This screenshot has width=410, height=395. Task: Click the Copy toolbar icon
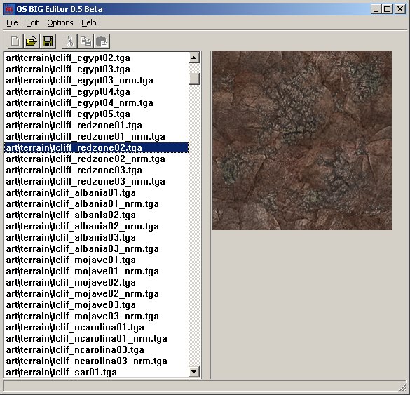pos(86,41)
